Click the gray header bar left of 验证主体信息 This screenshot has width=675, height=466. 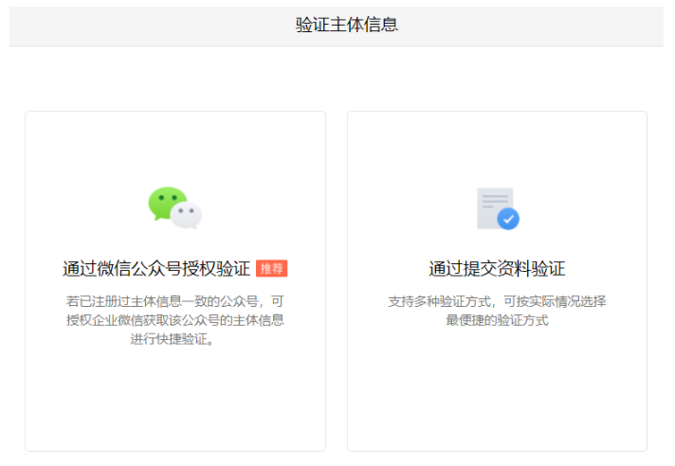[x=142, y=25]
